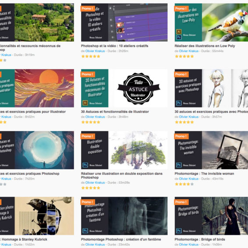This screenshot has width=248, height=248.
Task: Click the Tuto Astuce Illustrator badge logo
Action: tap(138, 89)
